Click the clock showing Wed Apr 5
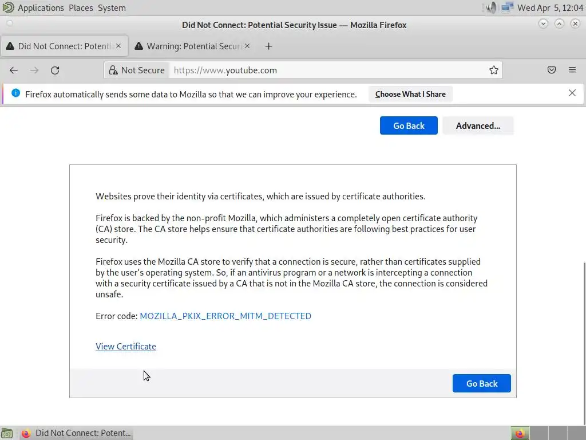This screenshot has width=586, height=440. click(x=550, y=8)
